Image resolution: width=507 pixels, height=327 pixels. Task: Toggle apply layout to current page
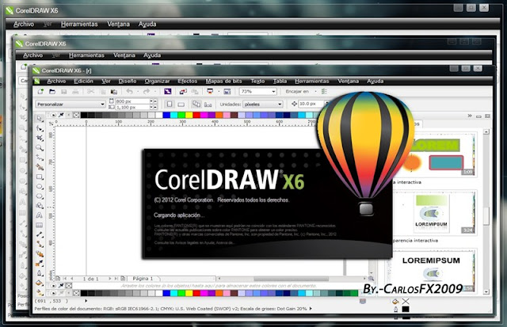208,105
